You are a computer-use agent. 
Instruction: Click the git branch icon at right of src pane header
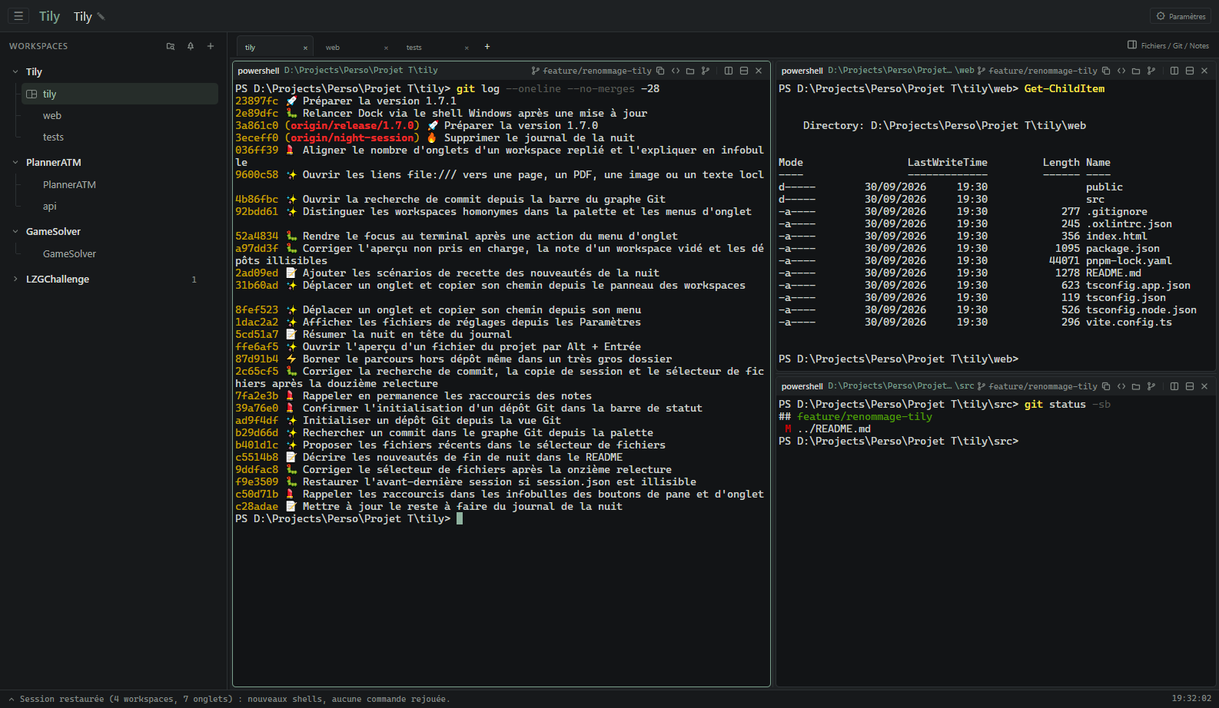(x=1151, y=386)
